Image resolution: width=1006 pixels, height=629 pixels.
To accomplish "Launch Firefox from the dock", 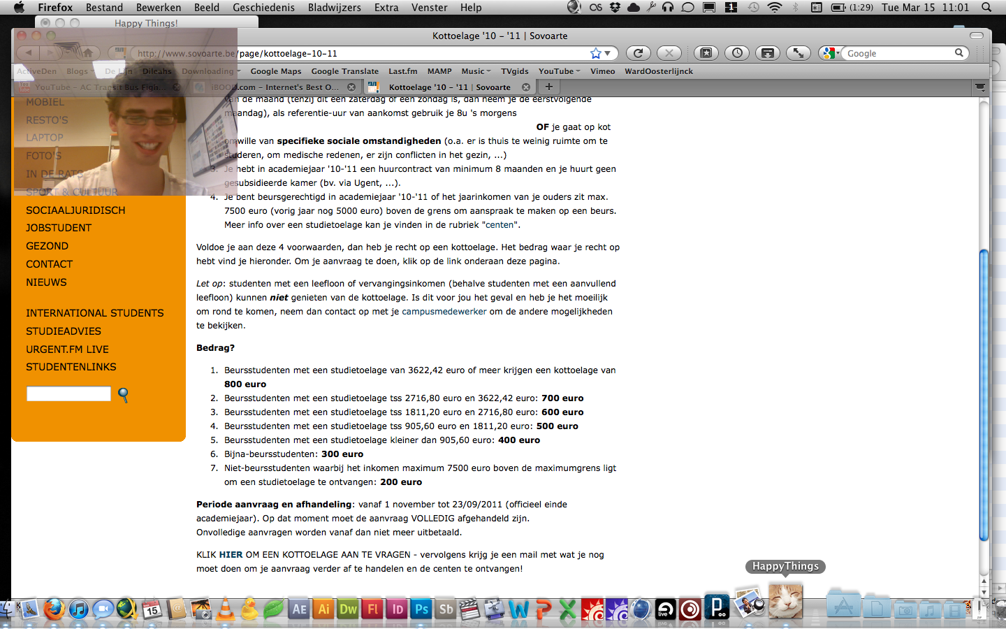I will coord(54,609).
